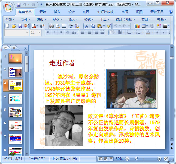This screenshot has height=164, width=176.
Task: Click the Align Text Left icon
Action: click(x=83, y=32)
